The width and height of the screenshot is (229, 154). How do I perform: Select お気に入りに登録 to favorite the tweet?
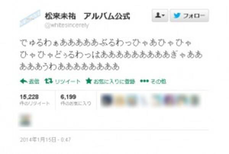(114, 81)
